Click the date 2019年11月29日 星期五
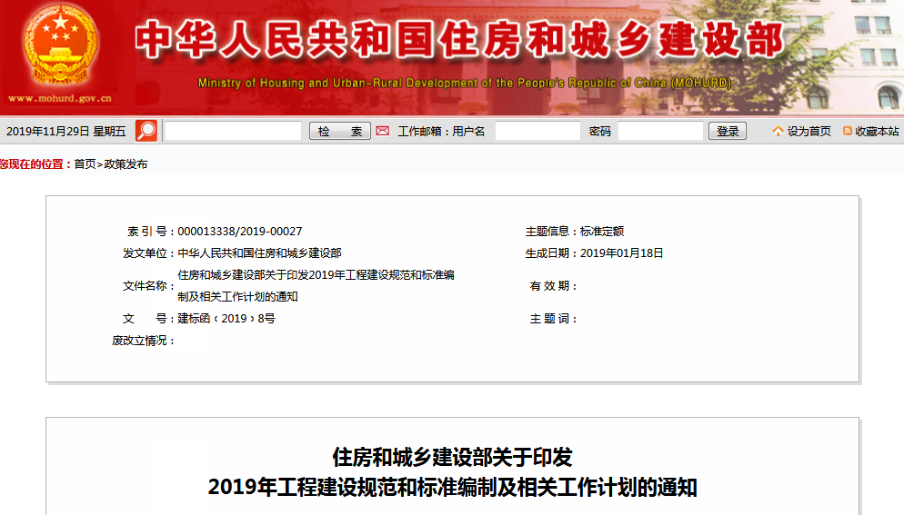Screen dimensions: 904x515 (65, 132)
